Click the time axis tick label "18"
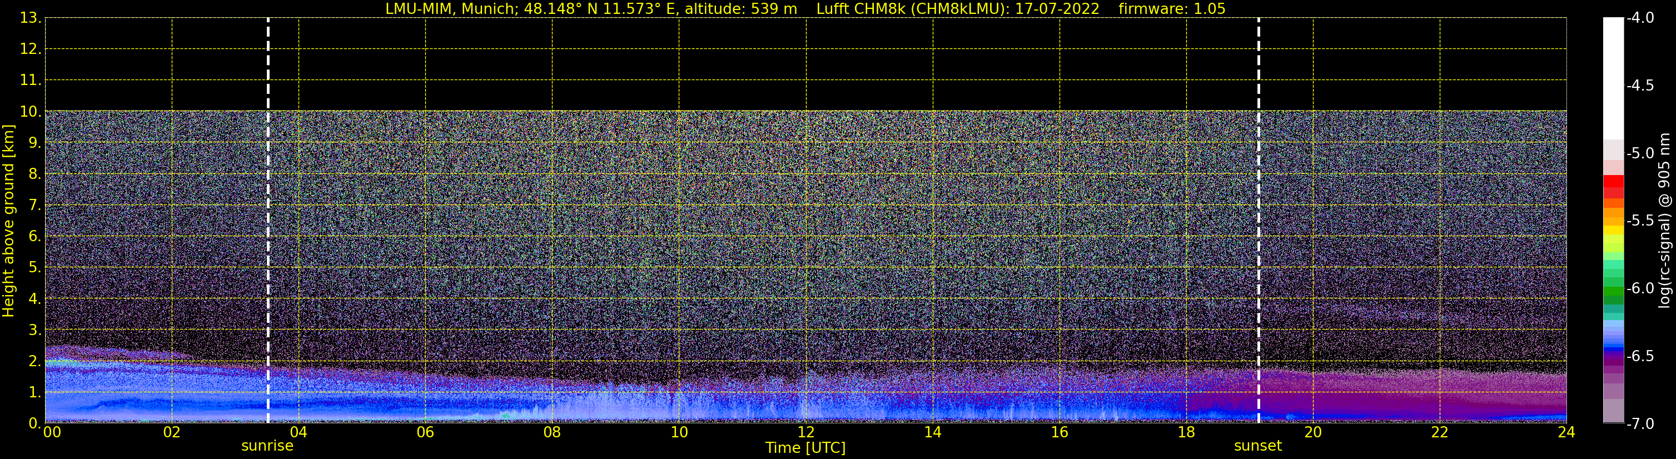 click(x=1187, y=432)
